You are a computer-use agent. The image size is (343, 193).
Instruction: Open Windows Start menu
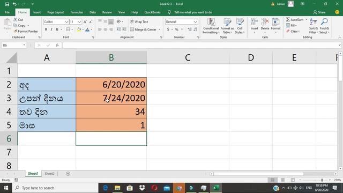[6, 188]
